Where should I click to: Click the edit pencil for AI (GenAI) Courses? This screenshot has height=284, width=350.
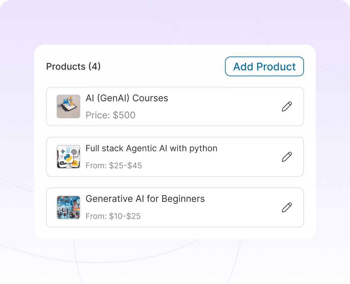(x=287, y=106)
